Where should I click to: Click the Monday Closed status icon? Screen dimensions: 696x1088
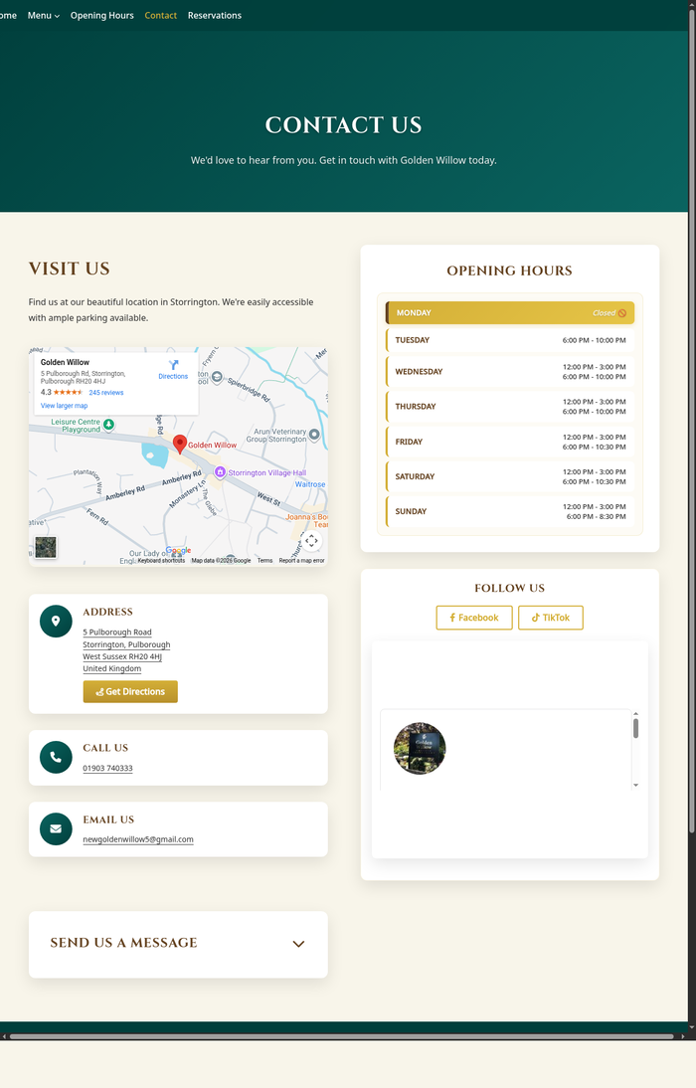pos(622,313)
